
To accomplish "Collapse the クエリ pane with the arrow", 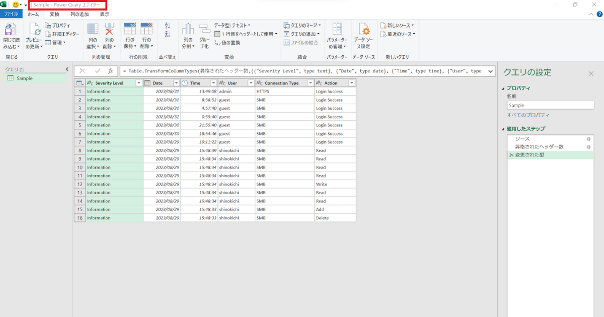I will click(67, 70).
